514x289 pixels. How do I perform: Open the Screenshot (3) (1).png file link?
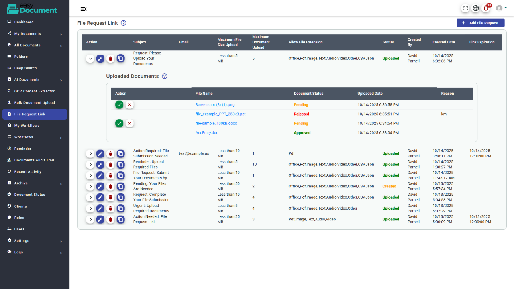coord(215,105)
